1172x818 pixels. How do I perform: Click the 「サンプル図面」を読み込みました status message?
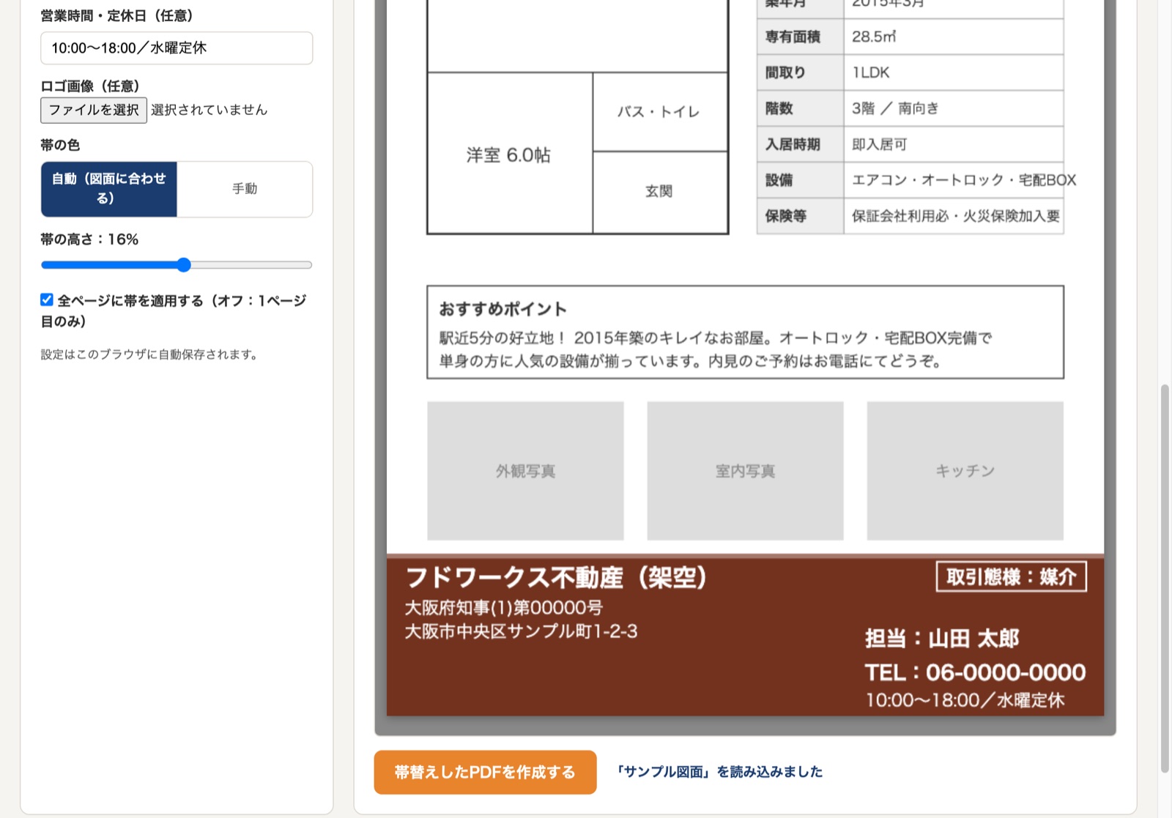tap(719, 772)
